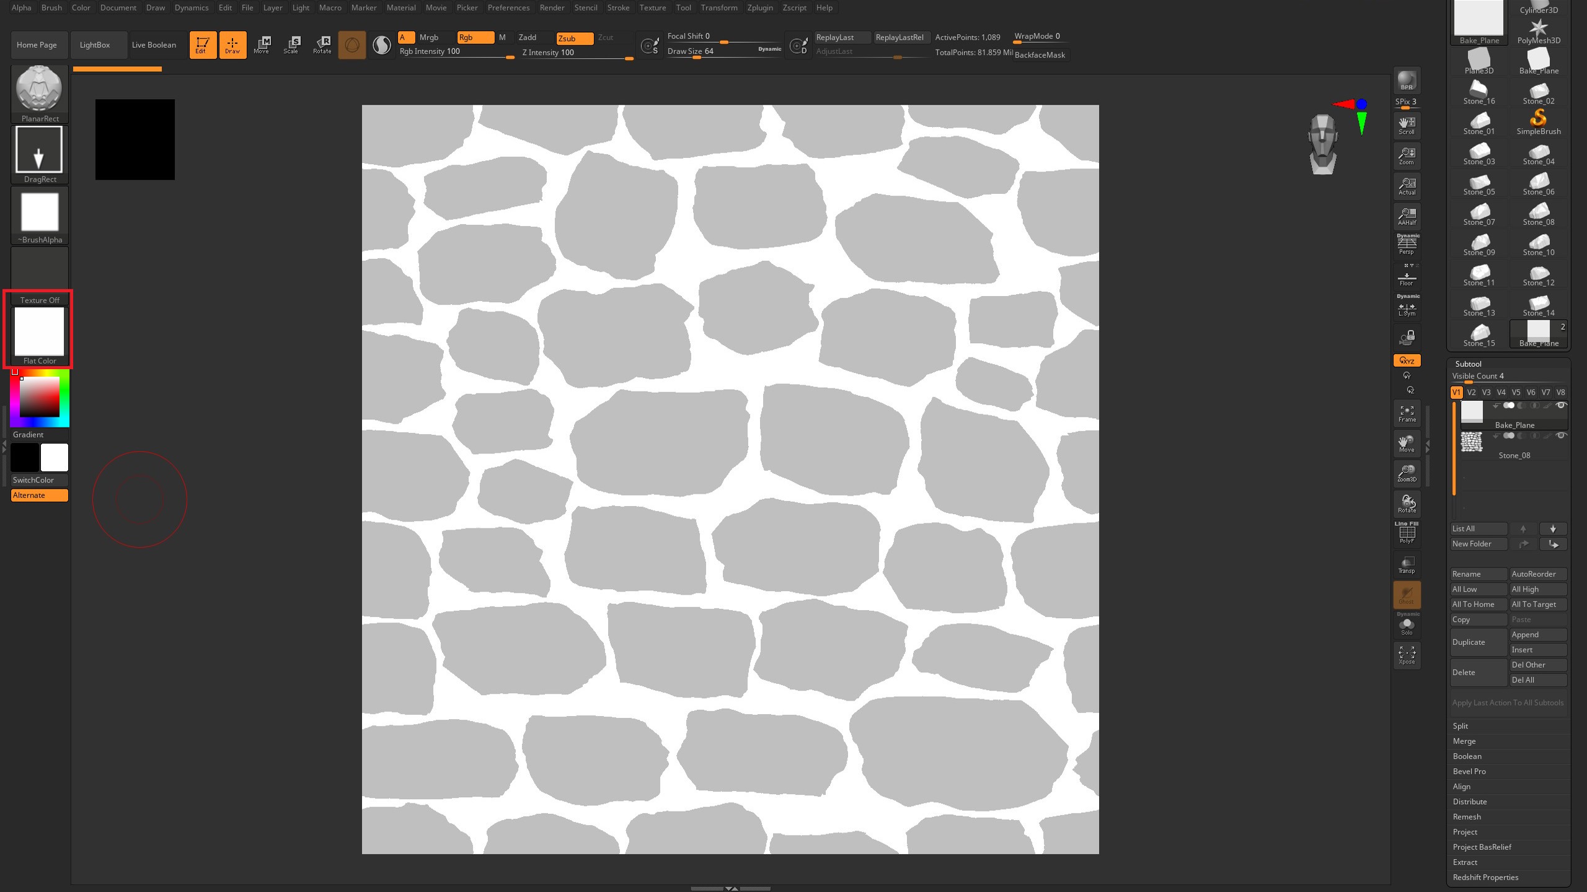This screenshot has width=1587, height=892.
Task: Click the Flat Color material swatch
Action: [39, 335]
